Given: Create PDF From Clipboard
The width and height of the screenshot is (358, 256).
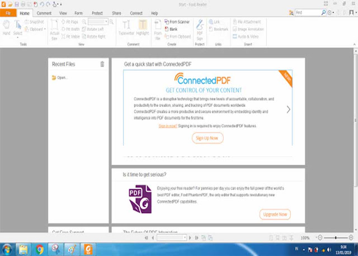Looking at the screenshot, I should [178, 36].
